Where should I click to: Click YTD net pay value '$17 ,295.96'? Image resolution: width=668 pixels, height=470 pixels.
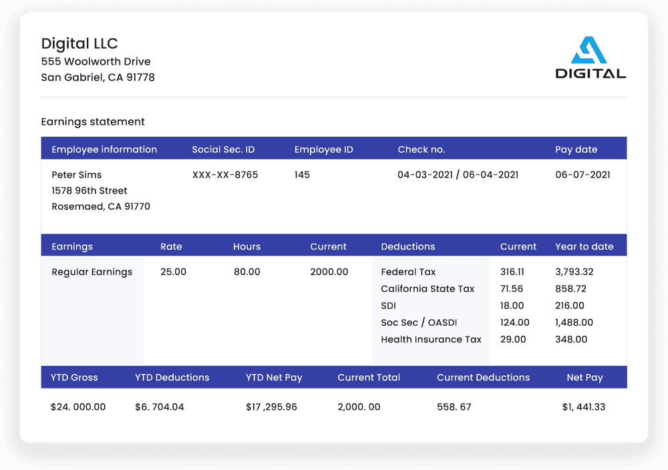tap(271, 407)
